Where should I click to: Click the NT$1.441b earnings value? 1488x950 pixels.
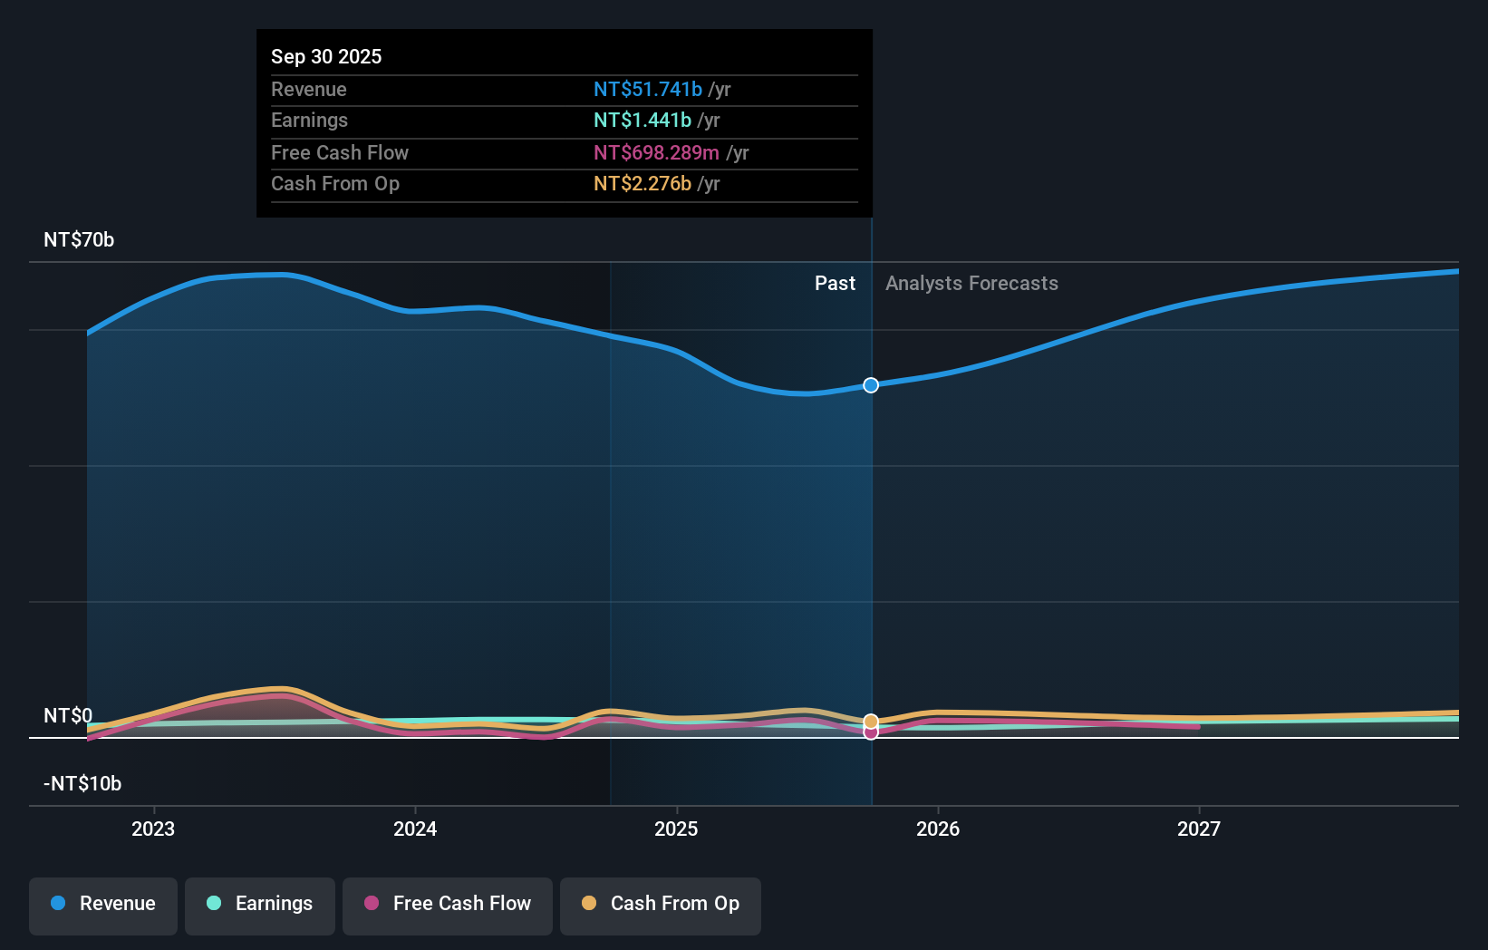643,120
